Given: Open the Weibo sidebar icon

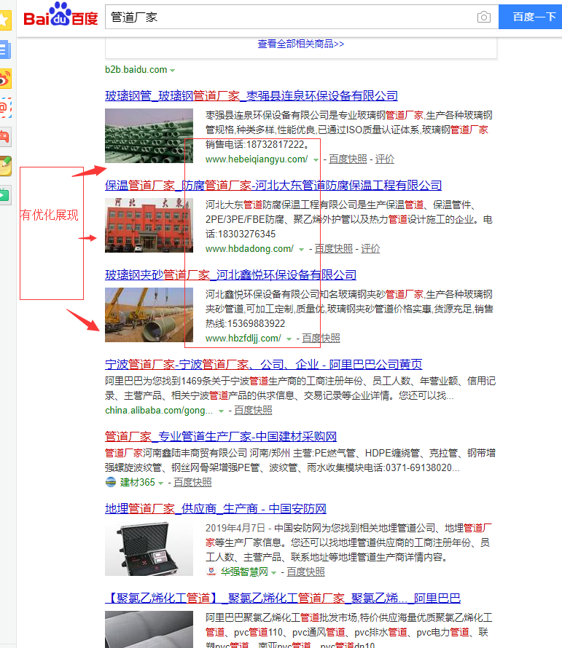Looking at the screenshot, I should click(5, 79).
